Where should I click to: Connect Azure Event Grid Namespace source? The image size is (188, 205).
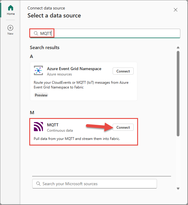click(x=123, y=71)
